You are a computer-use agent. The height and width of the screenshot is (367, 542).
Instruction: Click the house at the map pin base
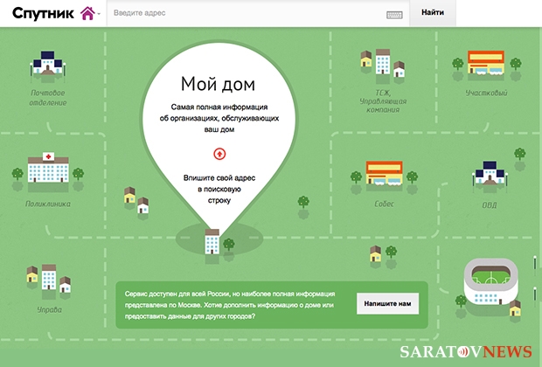212,241
